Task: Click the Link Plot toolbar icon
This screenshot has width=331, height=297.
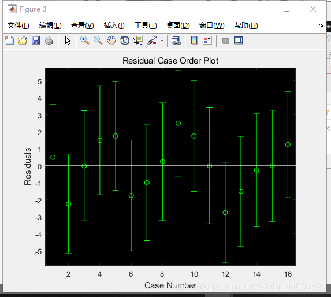Action: (x=176, y=40)
